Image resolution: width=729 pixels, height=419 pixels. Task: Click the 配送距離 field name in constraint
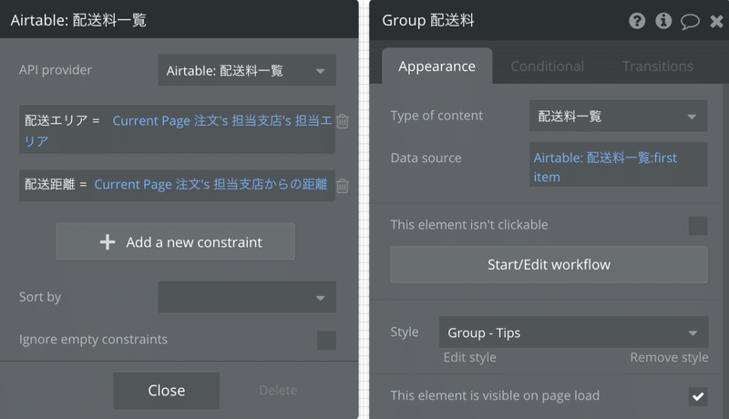coord(50,184)
